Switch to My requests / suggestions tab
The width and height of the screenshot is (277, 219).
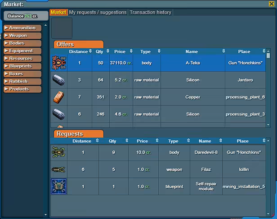click(98, 13)
